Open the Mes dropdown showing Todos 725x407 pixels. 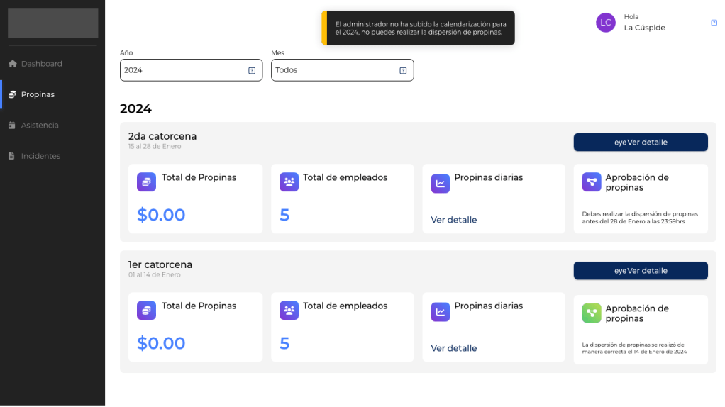[x=342, y=70]
